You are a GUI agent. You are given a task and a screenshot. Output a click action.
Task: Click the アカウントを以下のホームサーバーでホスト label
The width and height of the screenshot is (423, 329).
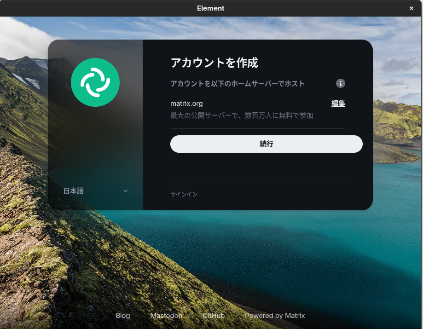tap(238, 84)
